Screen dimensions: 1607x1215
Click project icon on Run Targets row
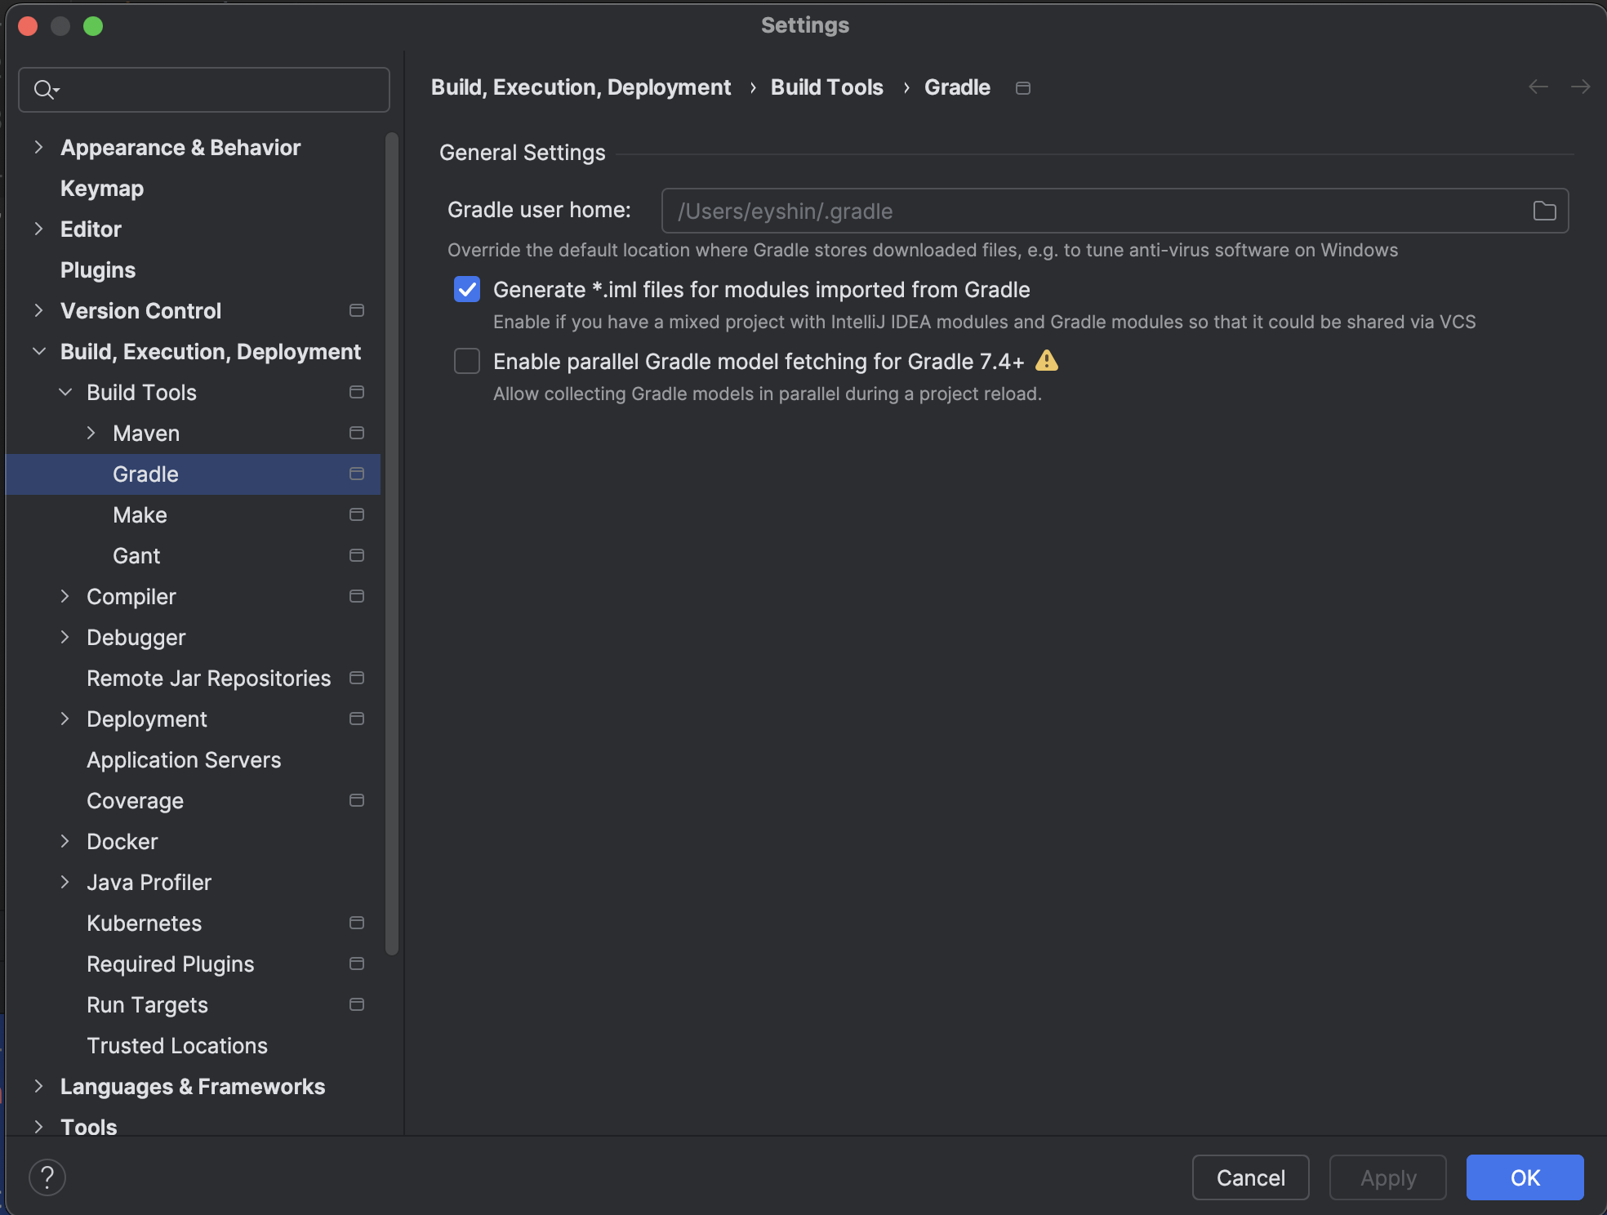point(357,1004)
